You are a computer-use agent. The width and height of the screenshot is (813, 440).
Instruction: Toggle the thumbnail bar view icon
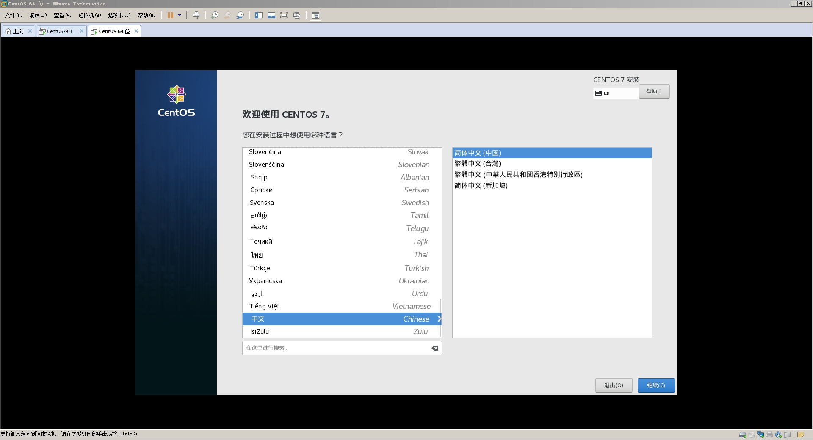click(271, 15)
